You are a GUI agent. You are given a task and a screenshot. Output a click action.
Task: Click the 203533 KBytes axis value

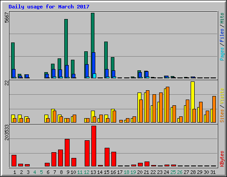click(7, 132)
